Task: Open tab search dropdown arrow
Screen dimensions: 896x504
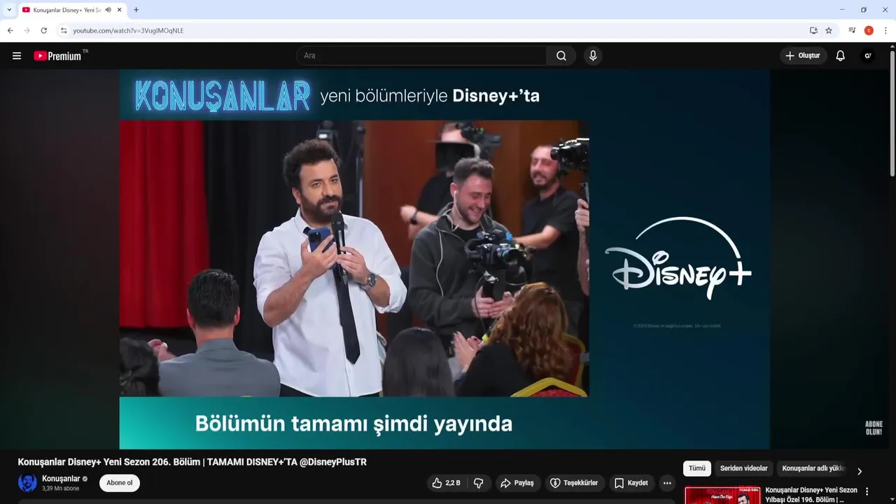Action: point(9,10)
